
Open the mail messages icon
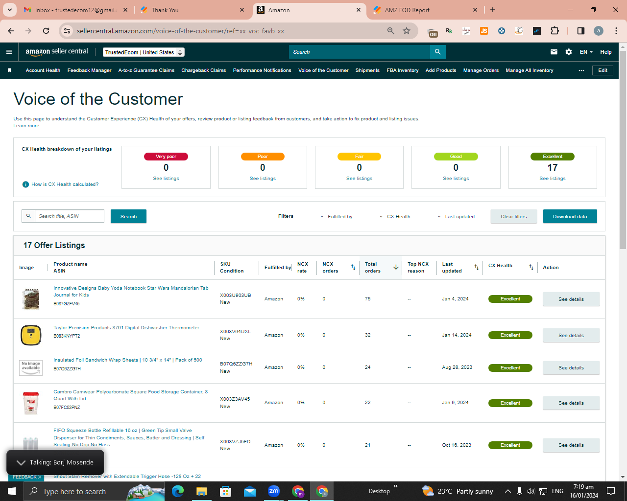click(x=554, y=52)
